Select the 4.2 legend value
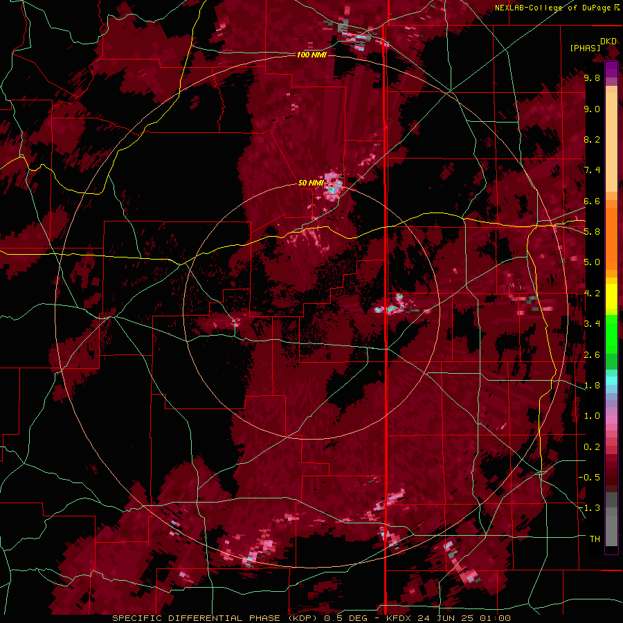The width and height of the screenshot is (623, 623). [x=592, y=294]
